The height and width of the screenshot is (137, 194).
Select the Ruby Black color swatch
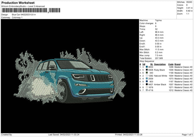pos(147,69)
